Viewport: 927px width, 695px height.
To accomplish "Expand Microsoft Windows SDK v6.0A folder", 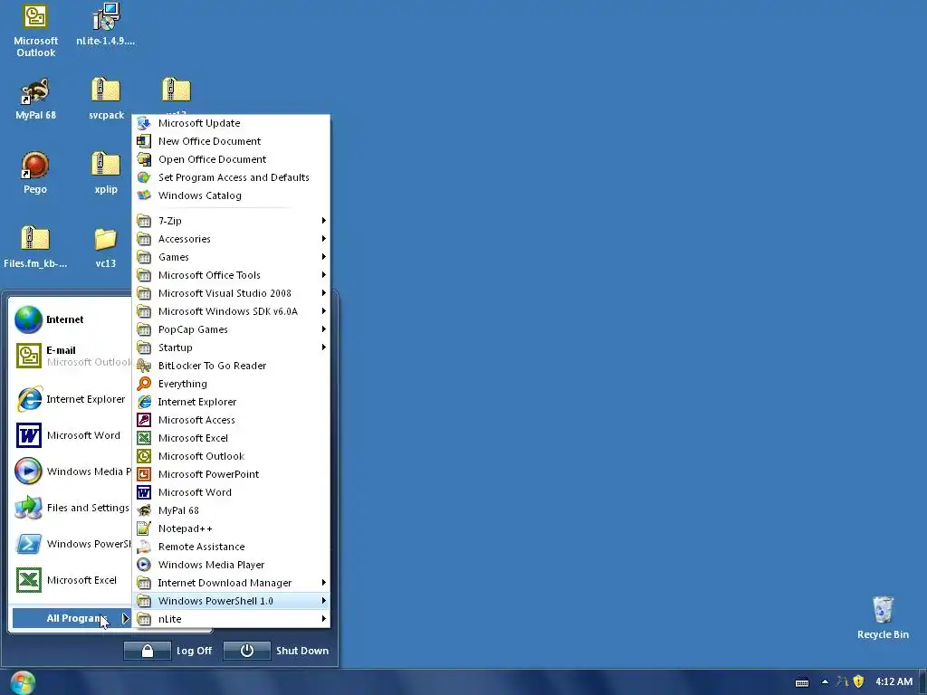I will [231, 311].
